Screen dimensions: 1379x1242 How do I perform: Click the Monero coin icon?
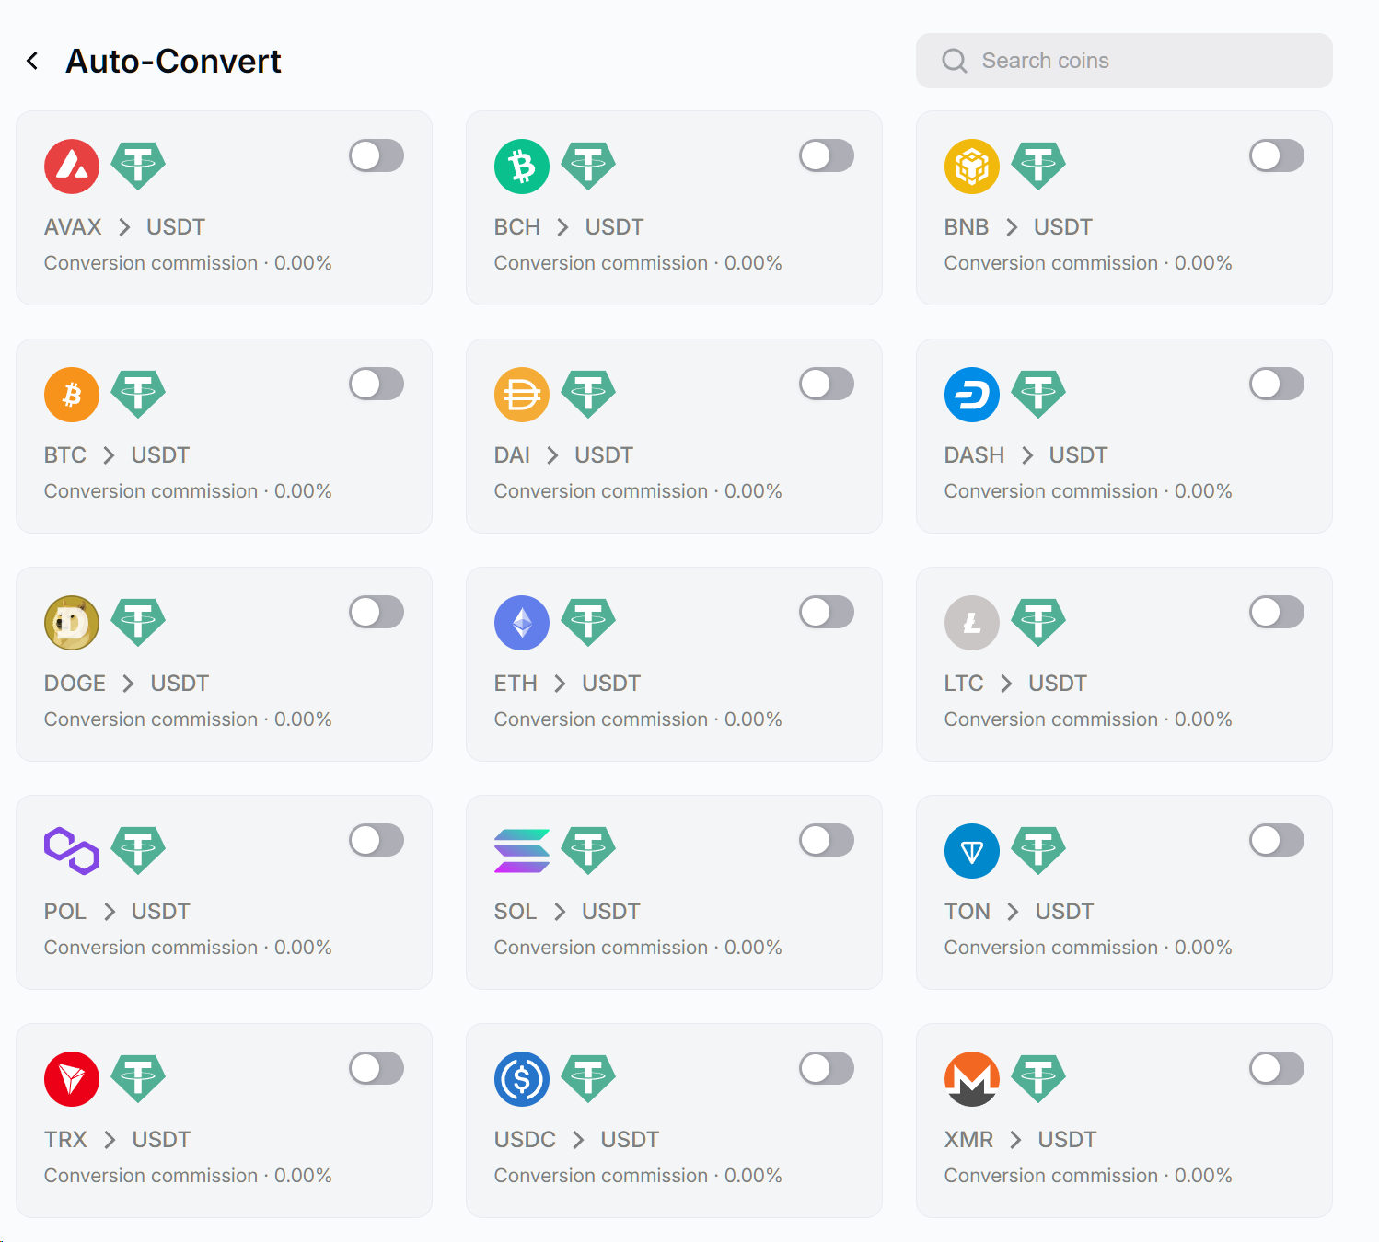[972, 1079]
